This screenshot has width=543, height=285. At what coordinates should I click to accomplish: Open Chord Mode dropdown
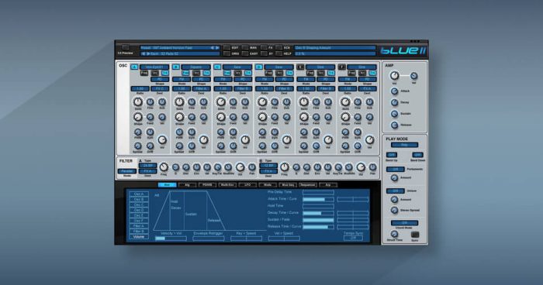click(404, 223)
